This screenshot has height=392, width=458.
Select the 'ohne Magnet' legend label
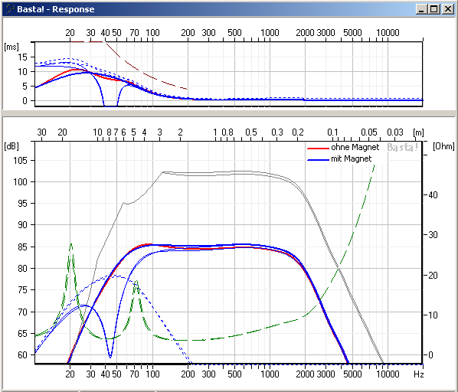355,148
